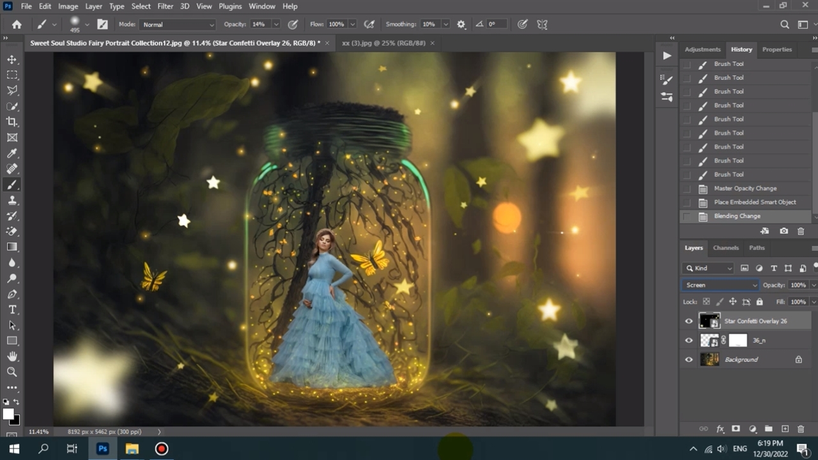Screen dimensions: 818x460
Task: Expand the brush Mode dropdown
Action: pos(178,24)
